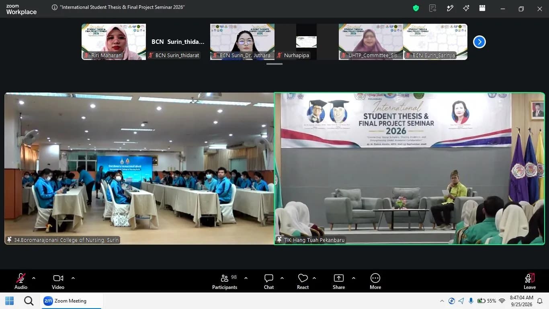Expand the Participants options arrow
The width and height of the screenshot is (549, 309).
coord(246,278)
